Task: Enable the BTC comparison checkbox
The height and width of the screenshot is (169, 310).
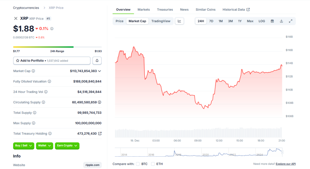Action: tap(138, 164)
